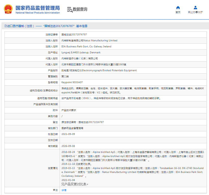Screen dimensions: 209x195
Task: Click the 首页 text label
Action: pyautogui.click(x=178, y=12)
